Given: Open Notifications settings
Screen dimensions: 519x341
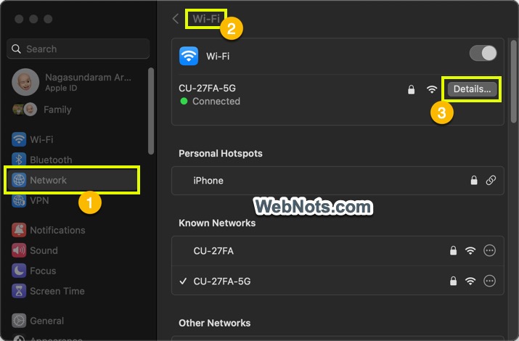Looking at the screenshot, I should click(x=49, y=230).
